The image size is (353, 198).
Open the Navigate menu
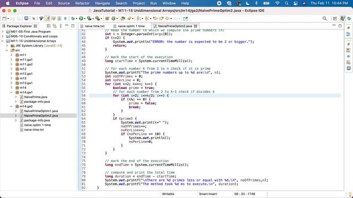click(103, 3)
